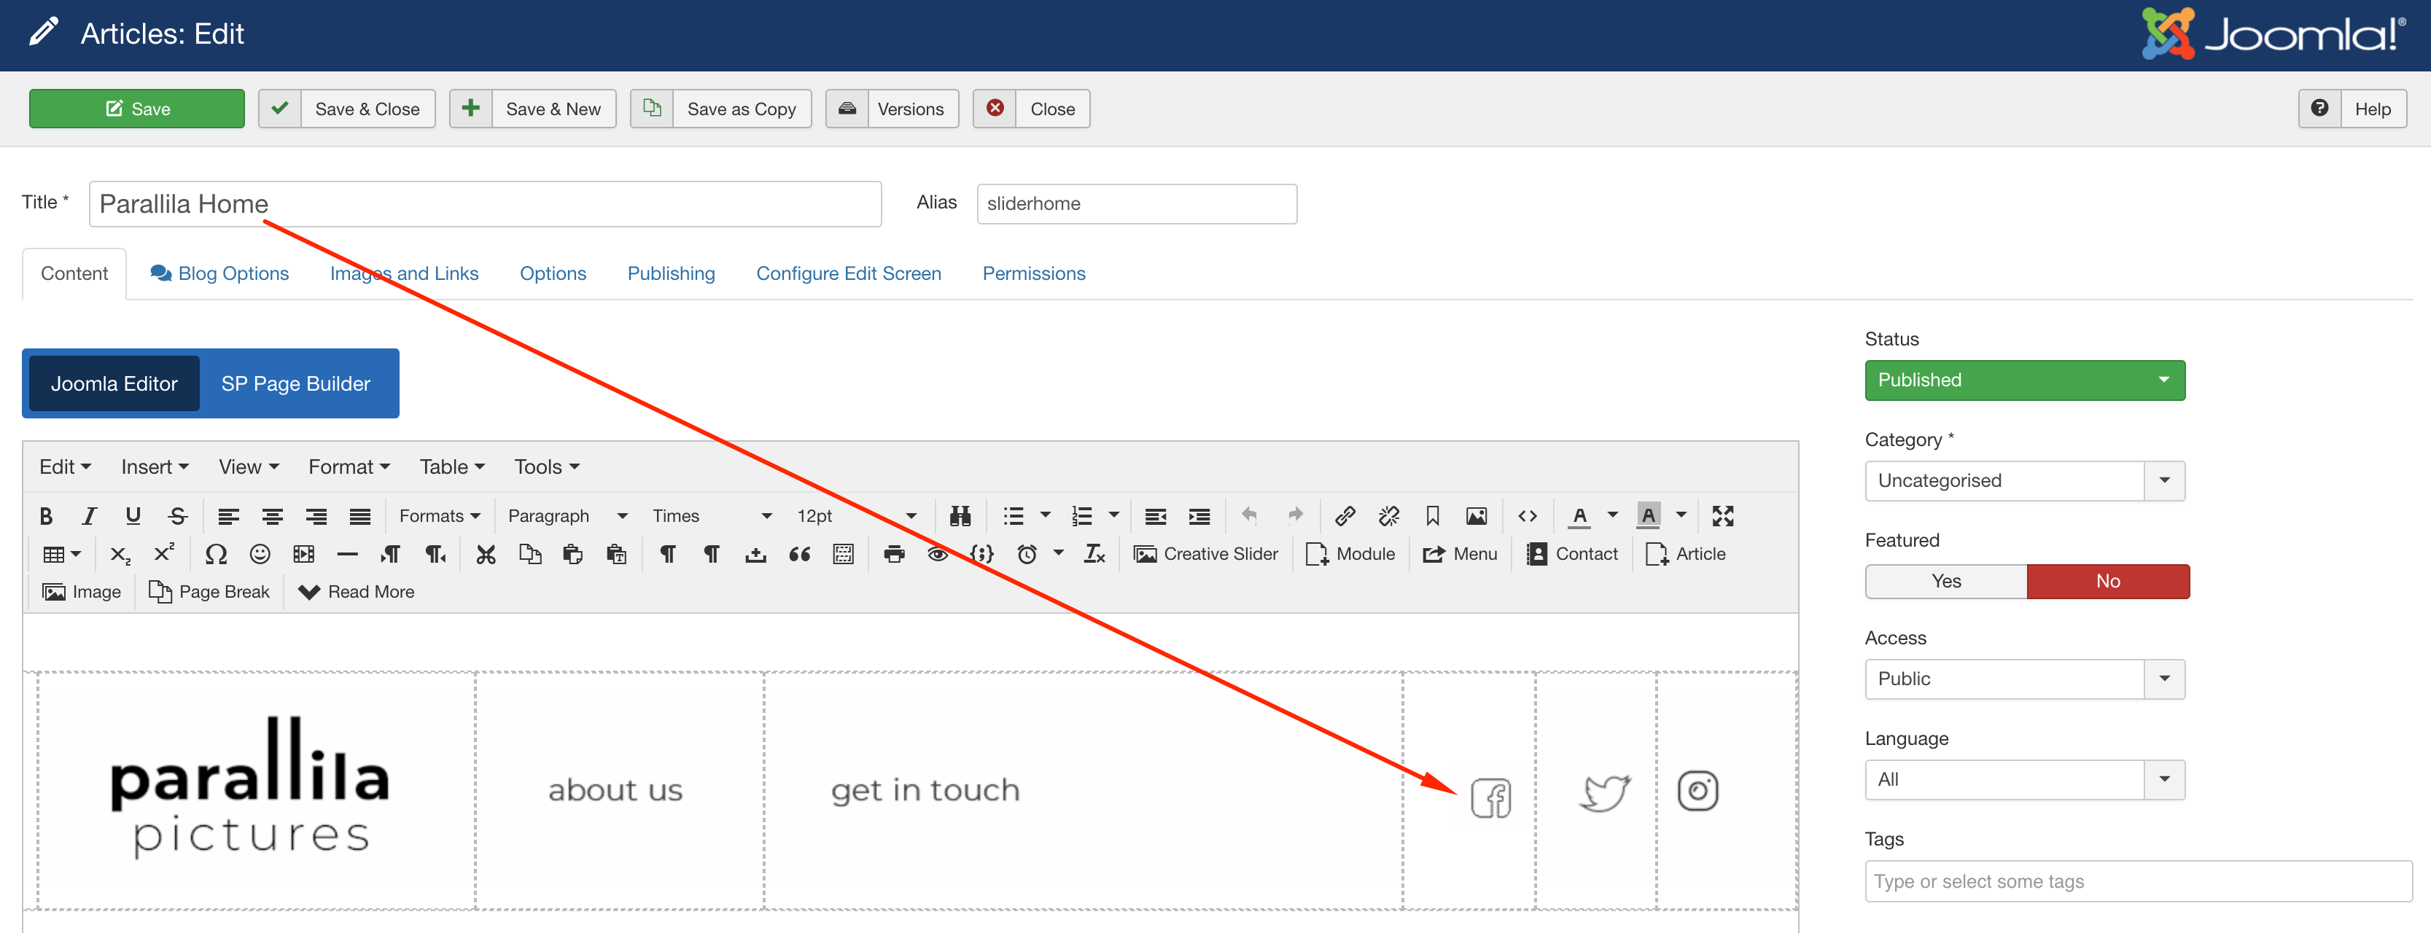Insert a special character with omega icon
The height and width of the screenshot is (933, 2431).
pos(215,555)
